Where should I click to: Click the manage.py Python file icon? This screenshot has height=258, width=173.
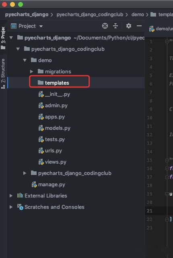[34, 185]
